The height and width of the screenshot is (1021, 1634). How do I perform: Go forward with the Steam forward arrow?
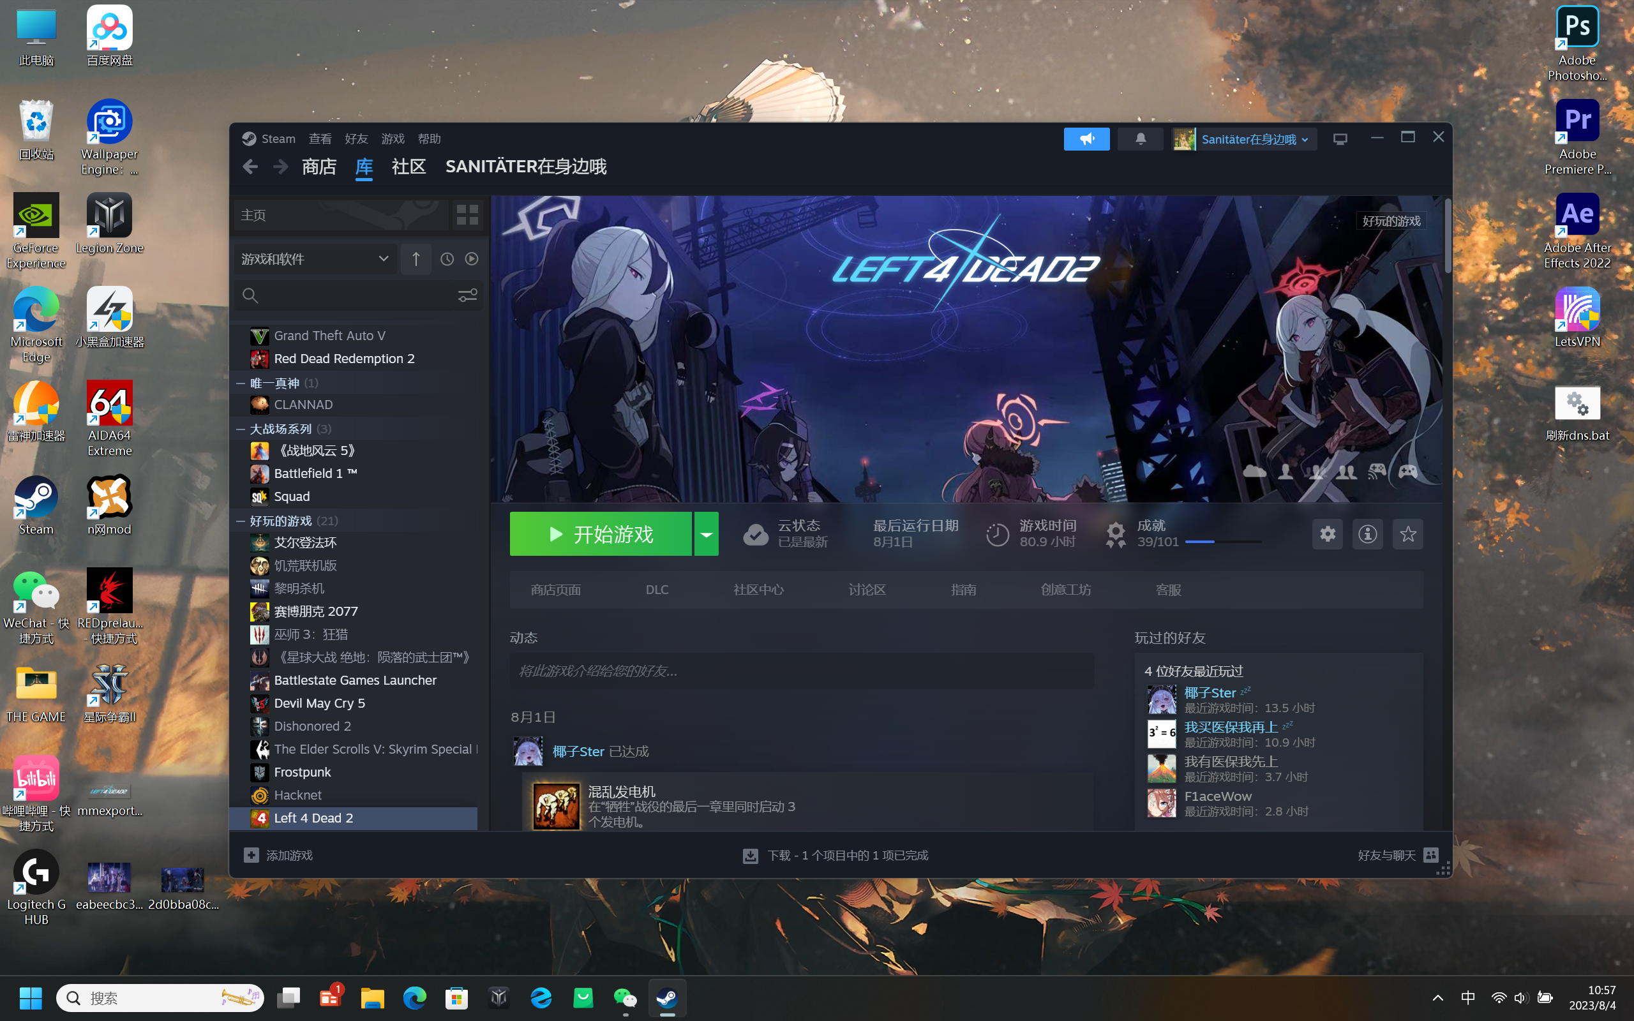281,167
